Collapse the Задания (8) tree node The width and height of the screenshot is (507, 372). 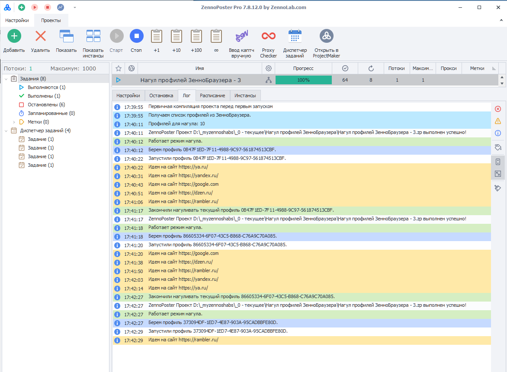click(x=6, y=79)
